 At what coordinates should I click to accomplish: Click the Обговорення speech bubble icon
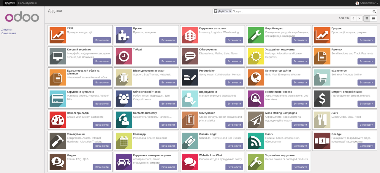pyautogui.click(x=190, y=56)
